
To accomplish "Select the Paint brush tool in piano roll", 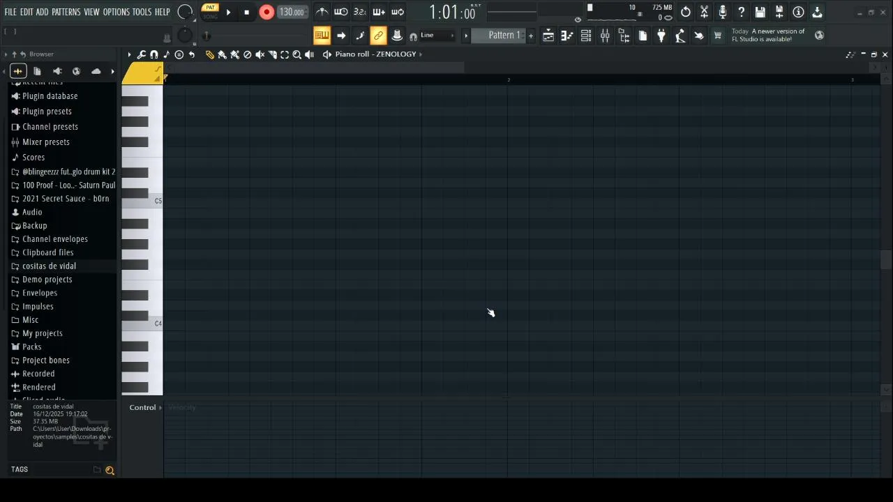I will 222,54.
